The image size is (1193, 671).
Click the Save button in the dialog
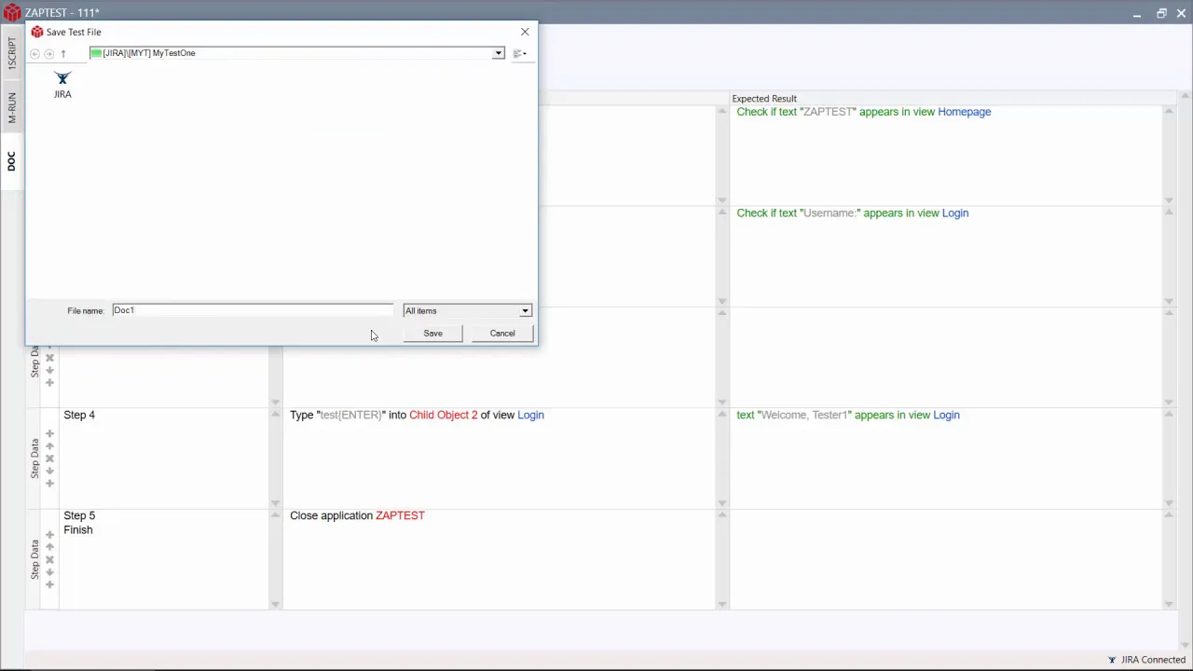432,333
